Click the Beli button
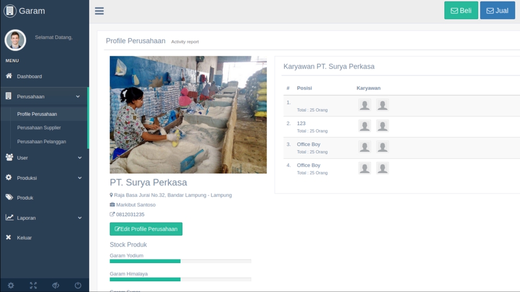This screenshot has width=520, height=292. click(x=461, y=11)
